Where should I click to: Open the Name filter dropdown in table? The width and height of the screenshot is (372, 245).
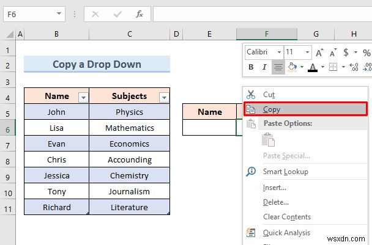pyautogui.click(x=83, y=97)
